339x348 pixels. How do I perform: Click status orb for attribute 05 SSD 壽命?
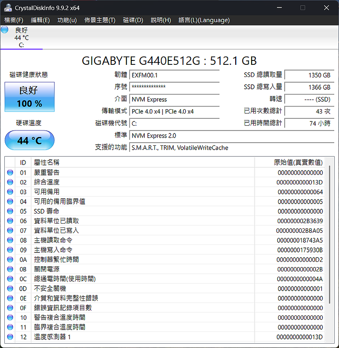tap(10, 211)
